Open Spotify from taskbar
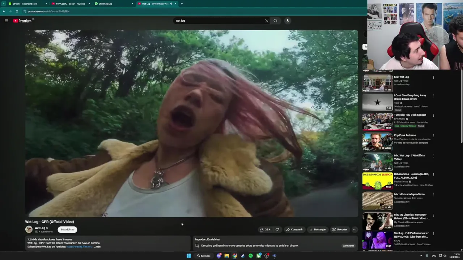Viewport: 463px width, 260px height. pyautogui.click(x=251, y=256)
